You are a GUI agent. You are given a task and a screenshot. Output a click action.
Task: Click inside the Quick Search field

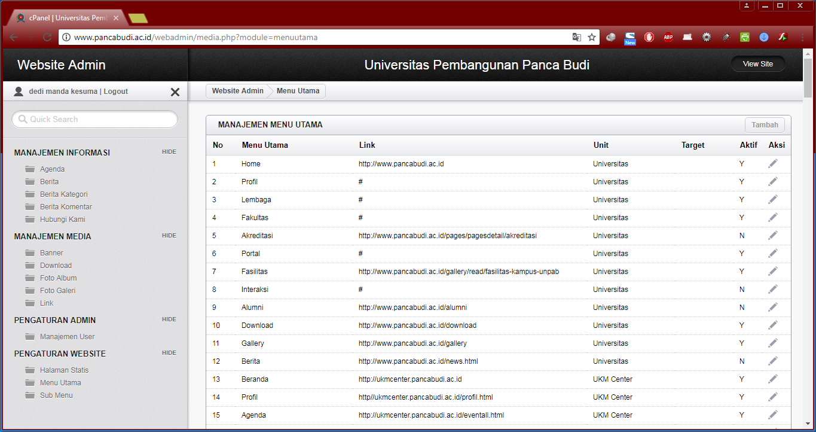[x=96, y=120]
